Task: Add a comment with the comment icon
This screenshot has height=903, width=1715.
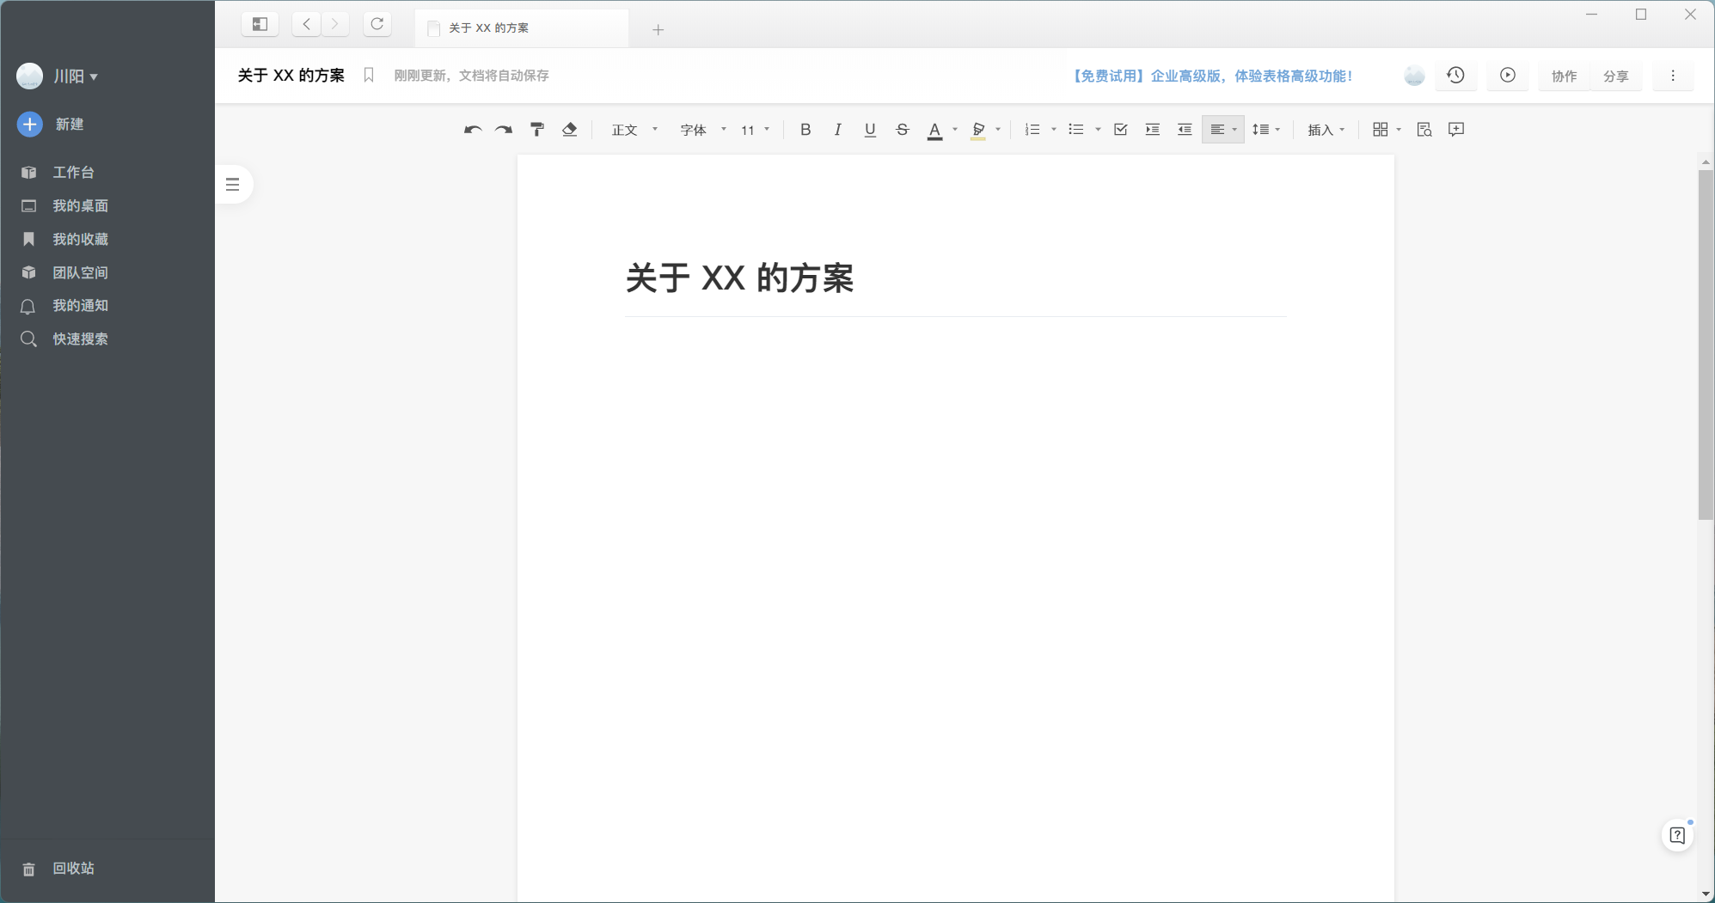Action: click(1456, 130)
